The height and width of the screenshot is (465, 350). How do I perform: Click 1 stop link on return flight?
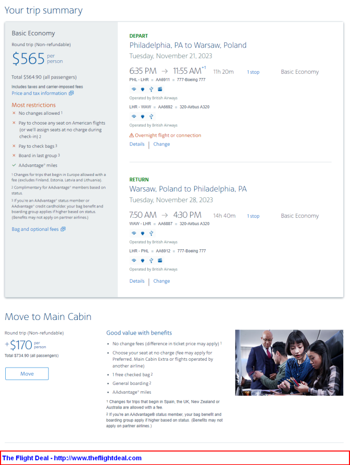pos(253,216)
